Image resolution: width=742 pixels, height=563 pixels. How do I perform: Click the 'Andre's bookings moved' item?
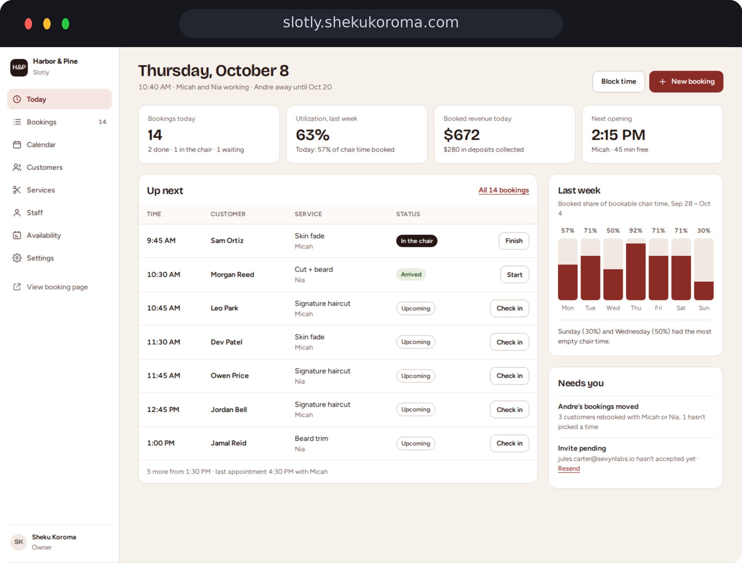[x=636, y=417]
